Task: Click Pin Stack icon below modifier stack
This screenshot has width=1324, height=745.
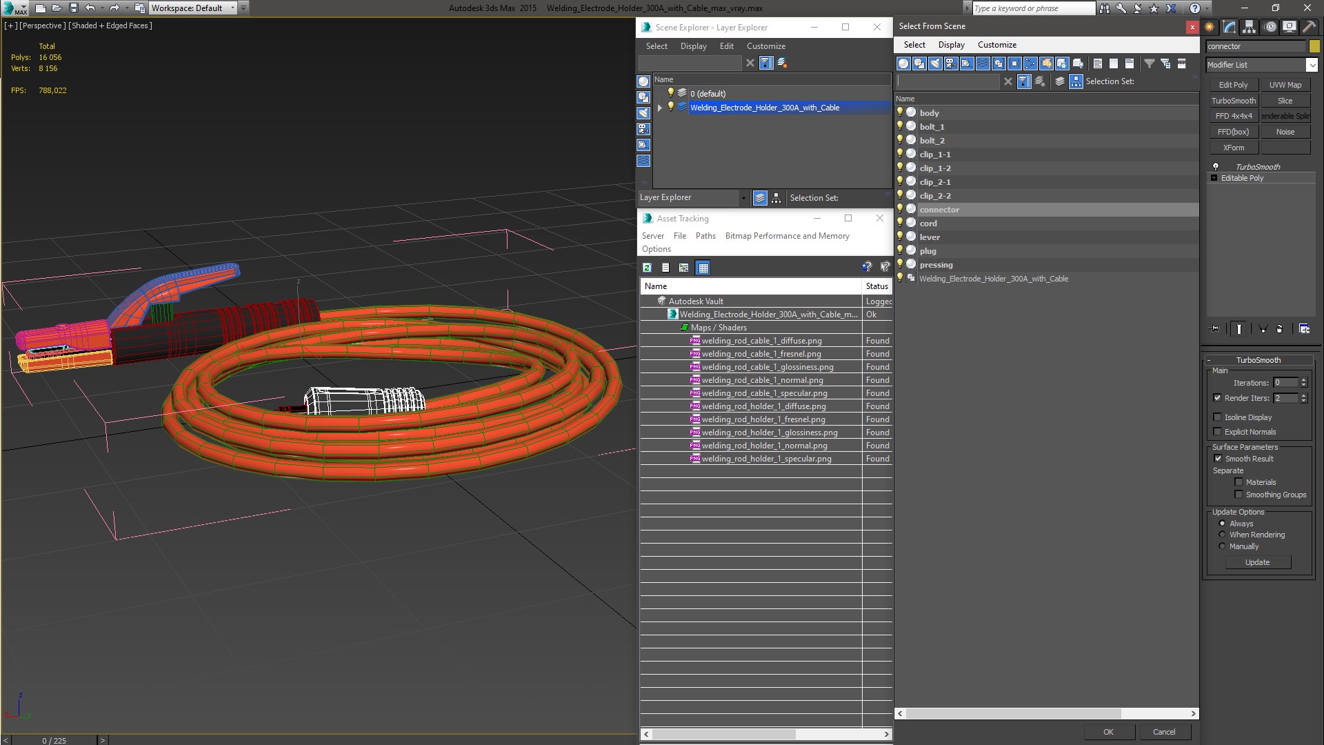Action: (x=1215, y=329)
